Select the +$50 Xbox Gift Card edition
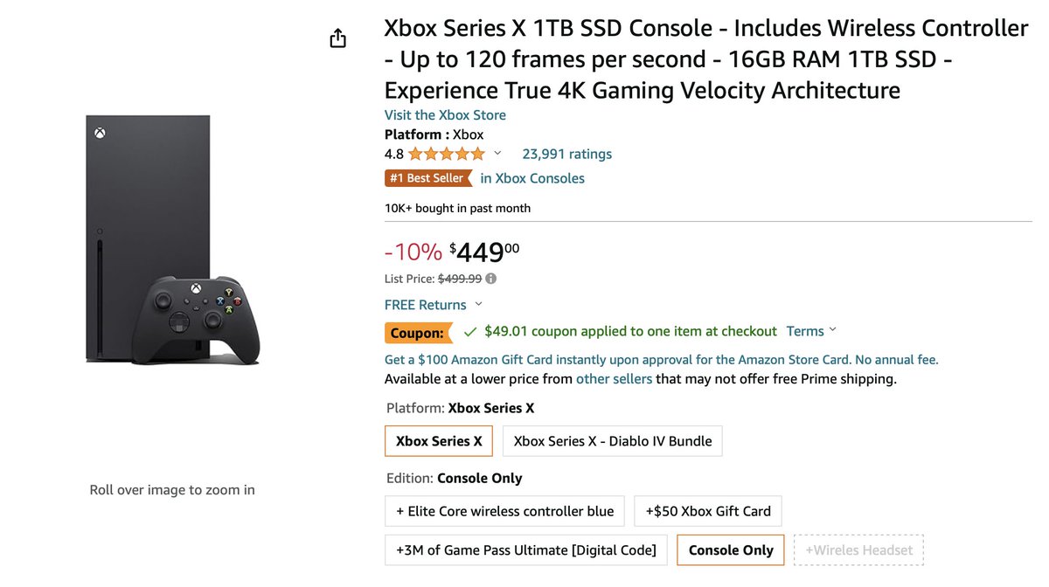The image size is (1049, 587). pos(708,511)
